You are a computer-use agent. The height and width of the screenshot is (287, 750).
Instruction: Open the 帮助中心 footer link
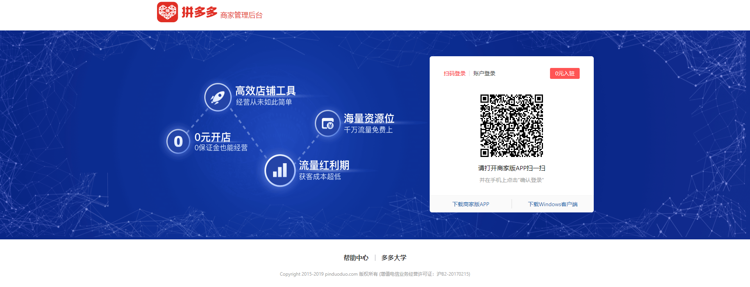coord(356,258)
